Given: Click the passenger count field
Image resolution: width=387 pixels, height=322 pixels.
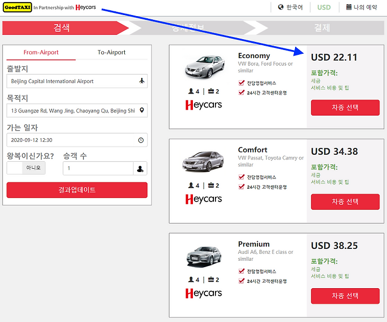Looking at the screenshot, I should coord(98,168).
